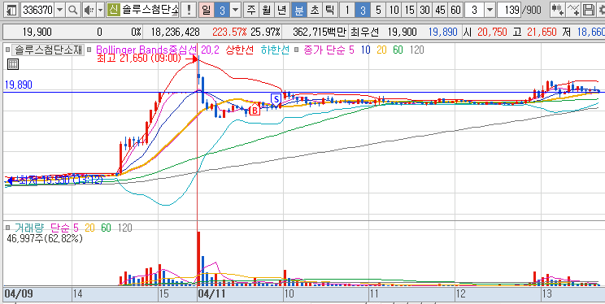The width and height of the screenshot is (605, 304).
Task: Click the speaker sound alert icon
Action: [89, 10]
